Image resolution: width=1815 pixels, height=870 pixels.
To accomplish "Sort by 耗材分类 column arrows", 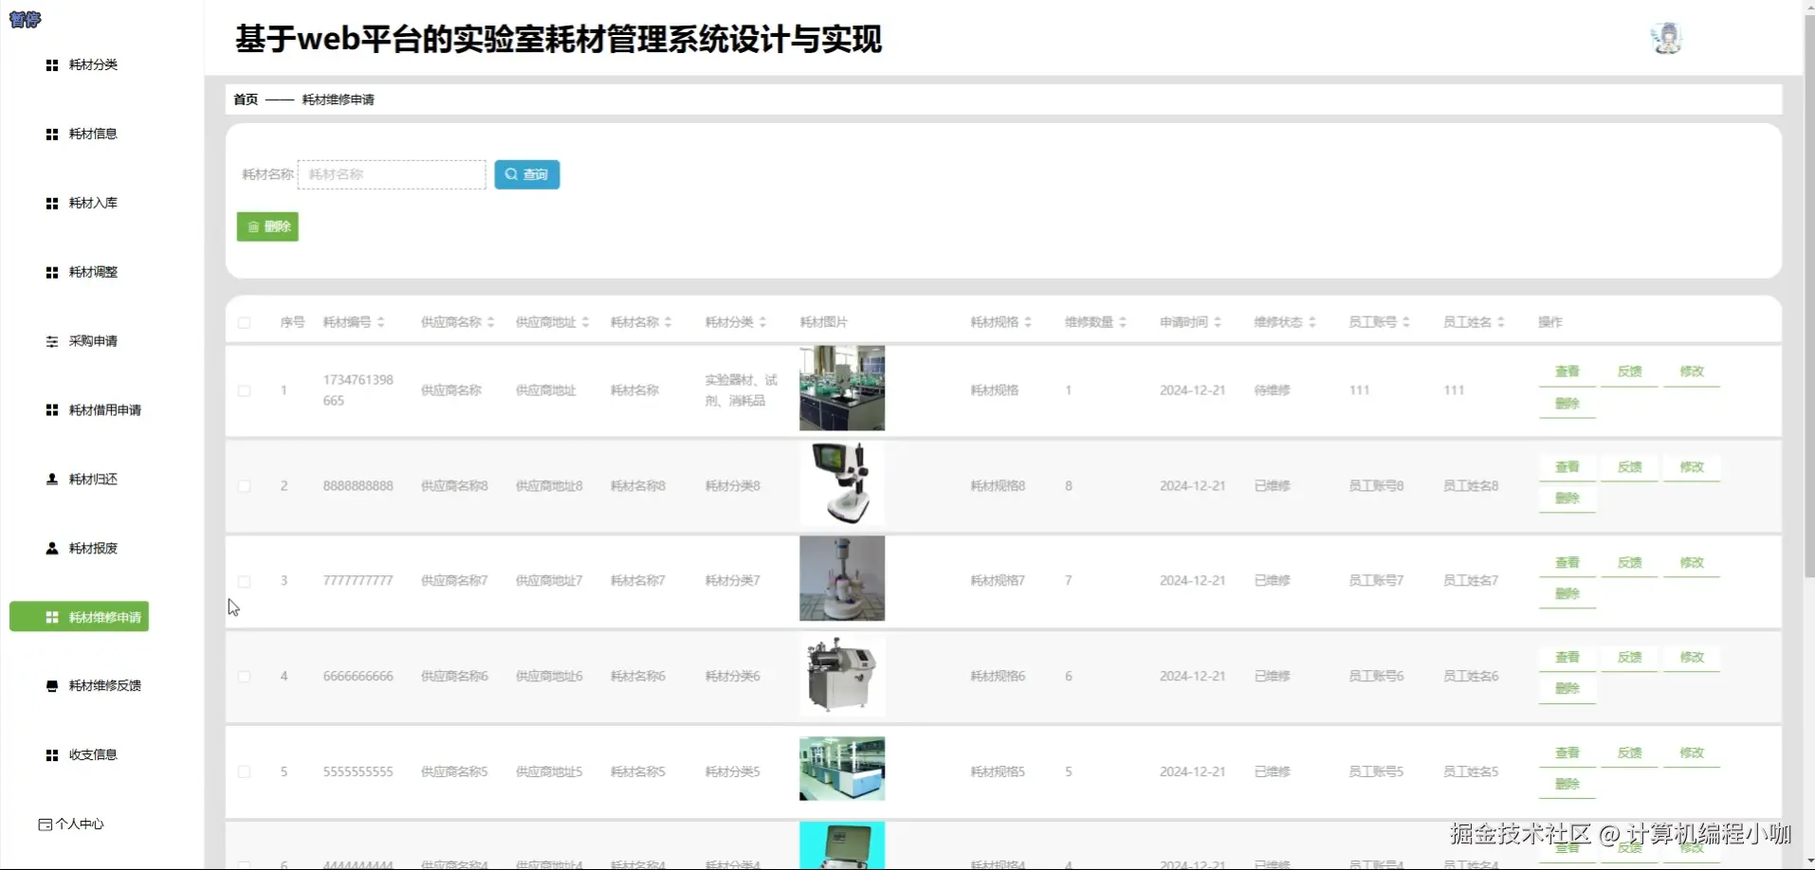I will coord(763,323).
